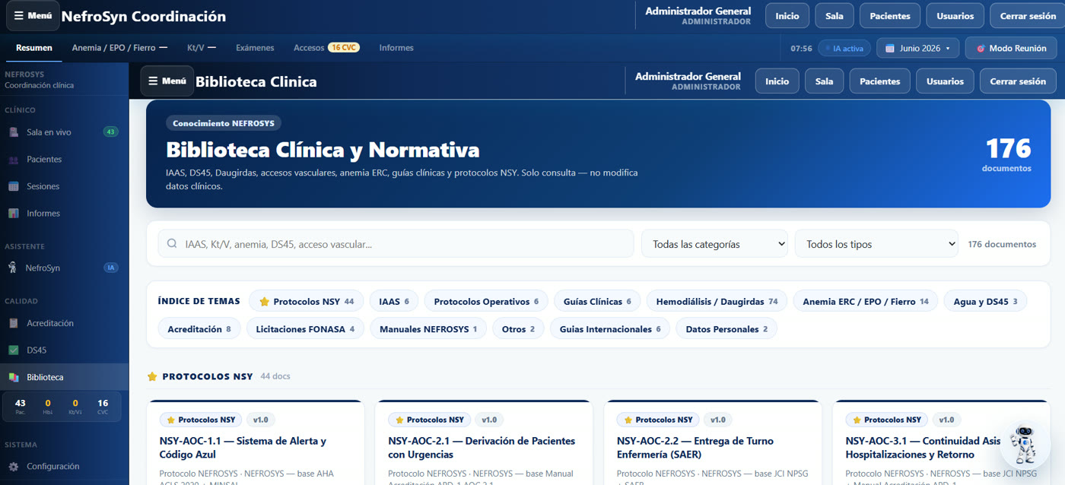Open the NSY-AOC-1.1 Sistema de Alerta card
This screenshot has width=1065, height=485.
pos(256,443)
